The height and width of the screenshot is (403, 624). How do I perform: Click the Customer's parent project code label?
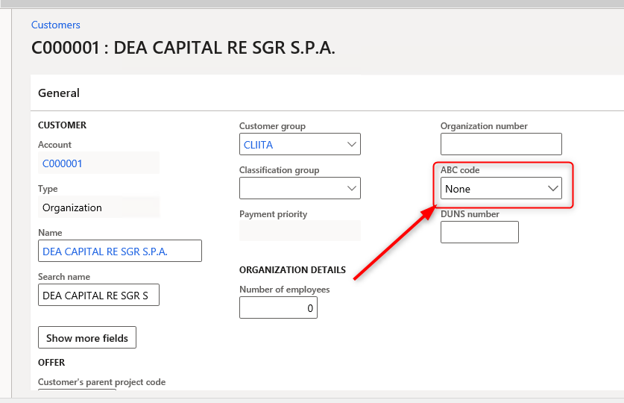pyautogui.click(x=101, y=382)
